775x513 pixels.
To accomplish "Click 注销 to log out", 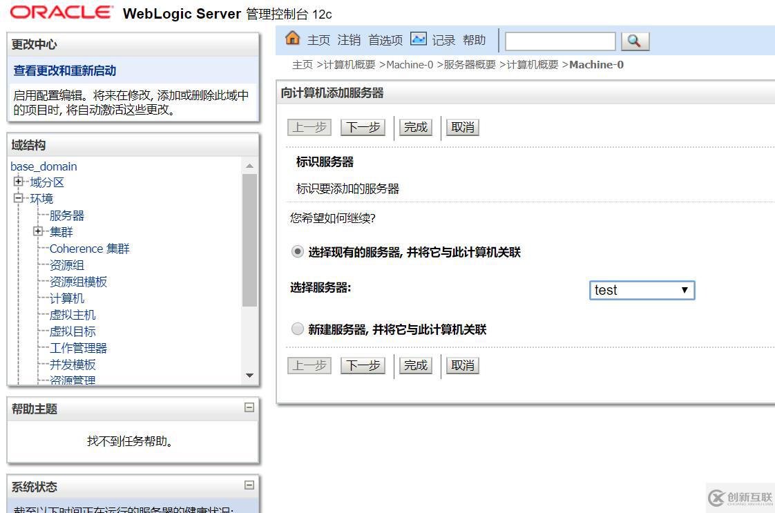I will (349, 40).
